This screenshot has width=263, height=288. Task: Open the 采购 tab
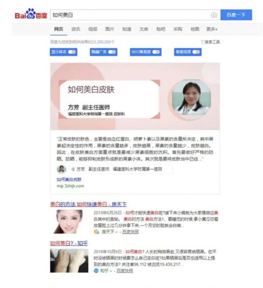coord(178,29)
